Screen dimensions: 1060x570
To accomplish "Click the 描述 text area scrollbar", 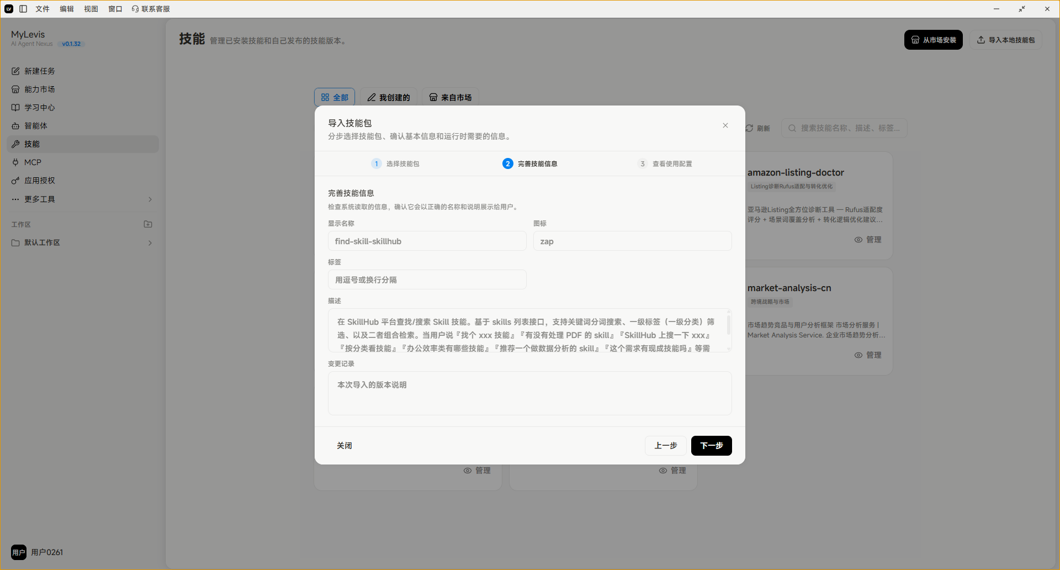I will point(729,325).
